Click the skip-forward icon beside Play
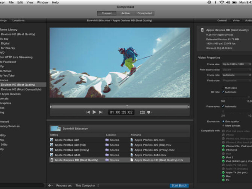 point(101,112)
